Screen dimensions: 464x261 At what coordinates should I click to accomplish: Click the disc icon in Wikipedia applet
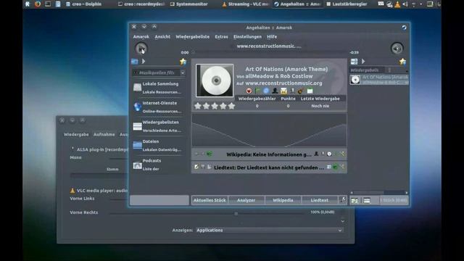(329, 154)
